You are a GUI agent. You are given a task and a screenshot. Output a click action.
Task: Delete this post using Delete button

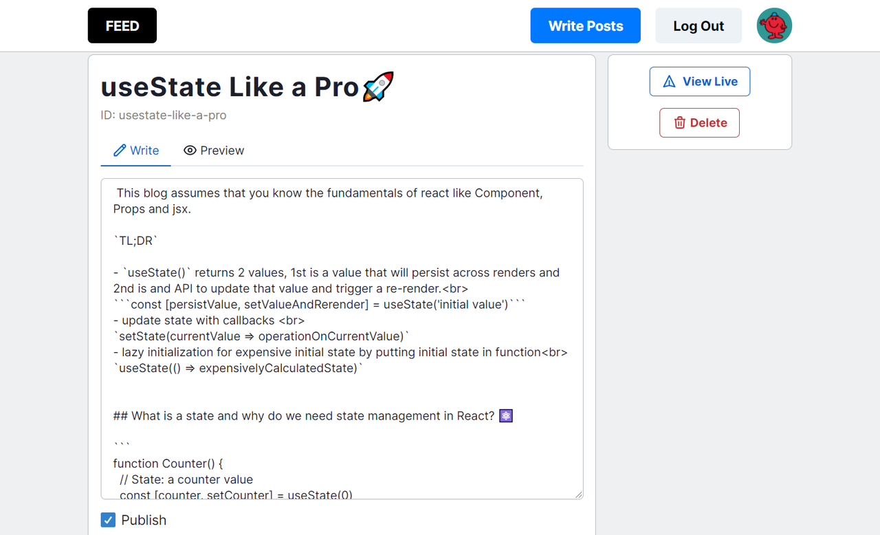coord(699,123)
